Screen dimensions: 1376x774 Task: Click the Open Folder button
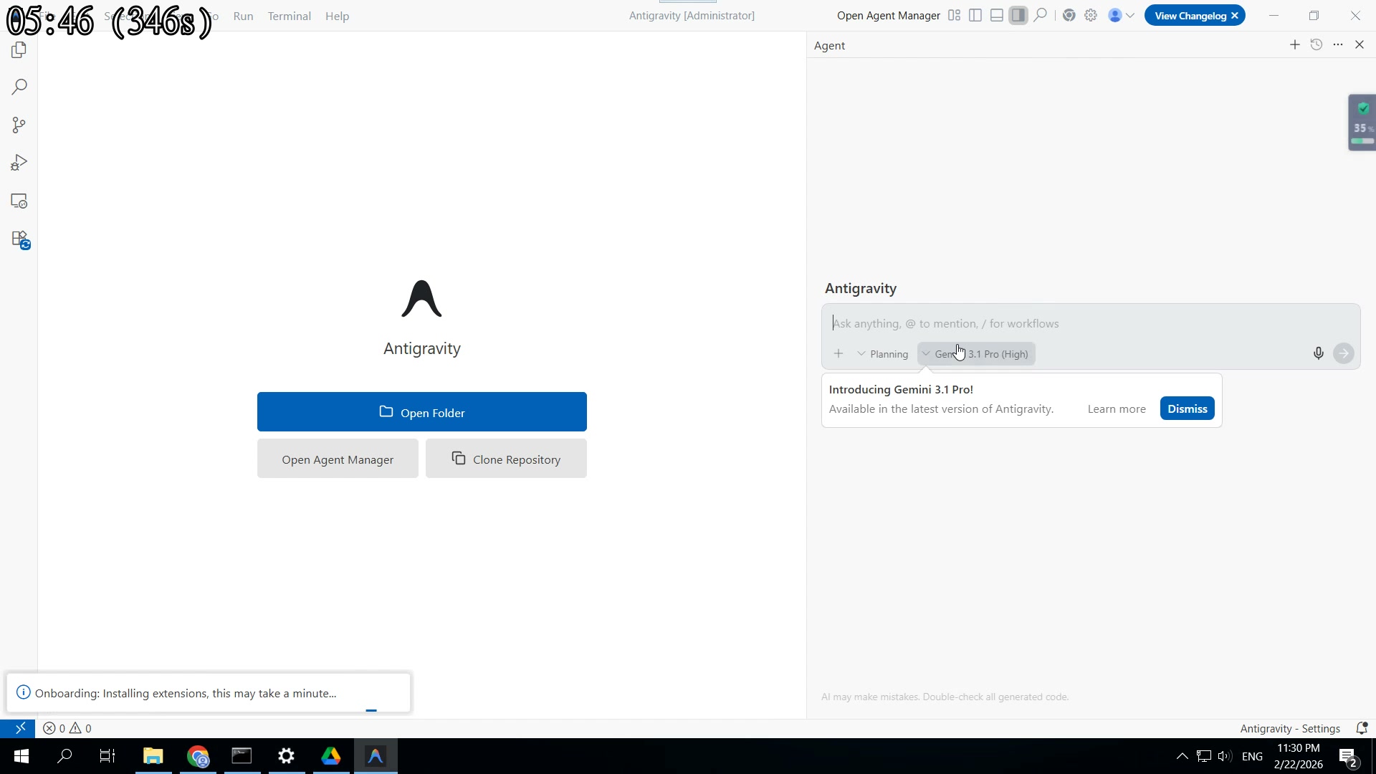tap(421, 412)
